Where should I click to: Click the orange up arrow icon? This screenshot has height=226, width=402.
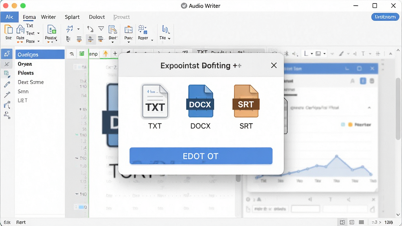[105, 53]
